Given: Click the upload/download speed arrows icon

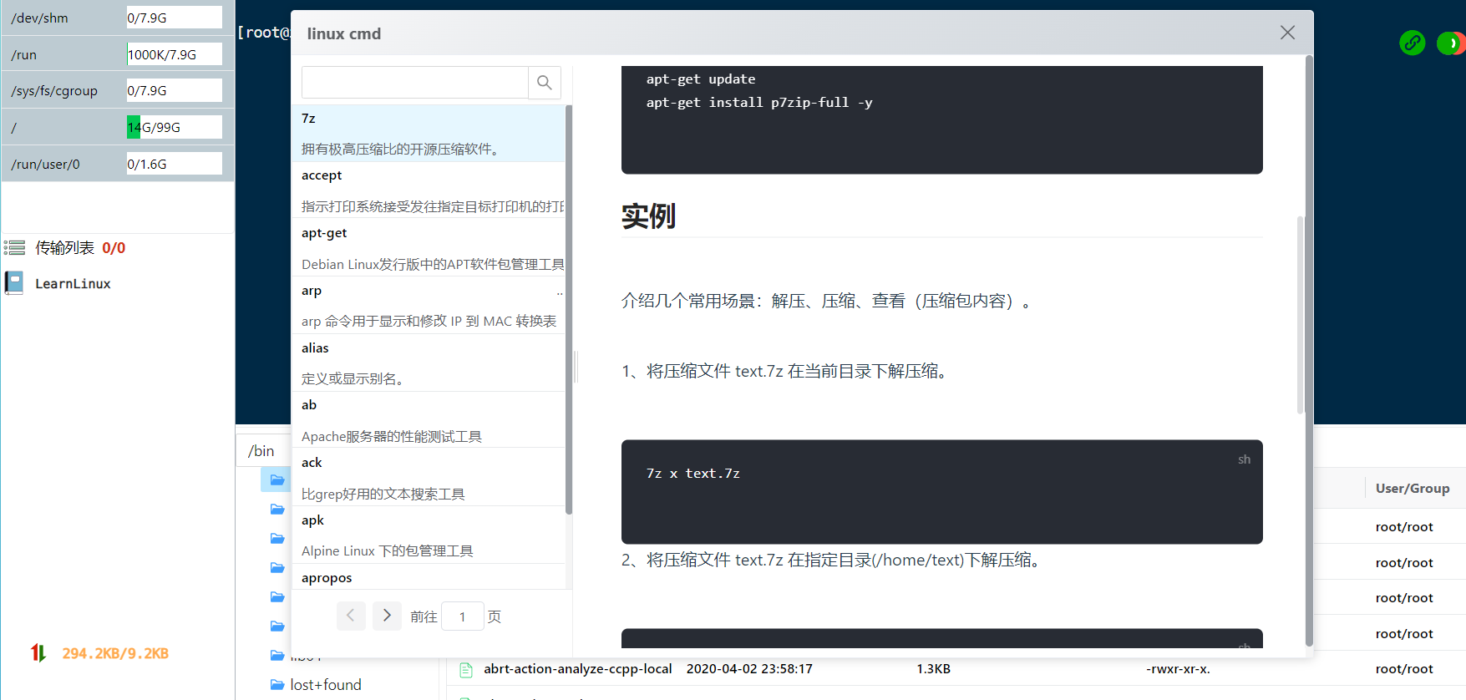Looking at the screenshot, I should click(x=38, y=653).
